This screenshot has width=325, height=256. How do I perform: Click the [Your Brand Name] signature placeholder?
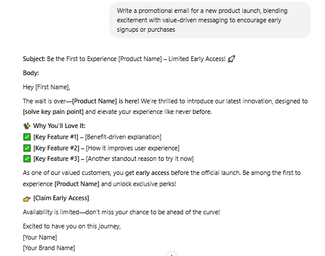coord(49,248)
